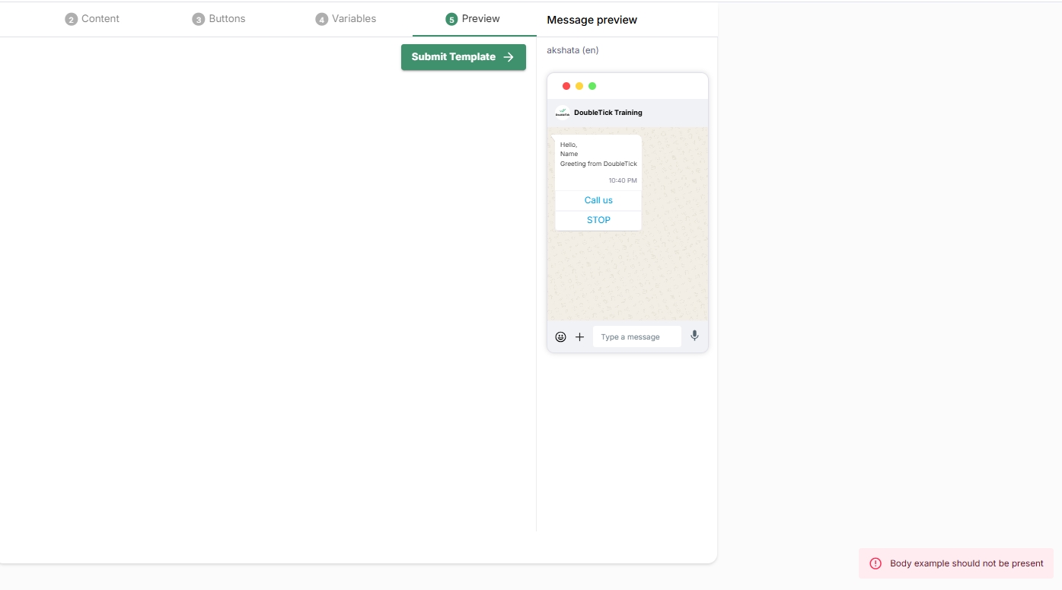Click the Type a message field
1062x590 pixels.
(636, 336)
